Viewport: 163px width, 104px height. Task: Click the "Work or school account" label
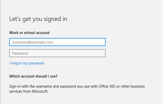pyautogui.click(x=29, y=33)
